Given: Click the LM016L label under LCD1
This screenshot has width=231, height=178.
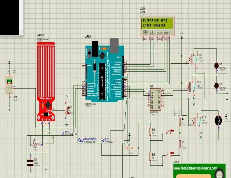Looking at the screenshot, I should 142,12.
